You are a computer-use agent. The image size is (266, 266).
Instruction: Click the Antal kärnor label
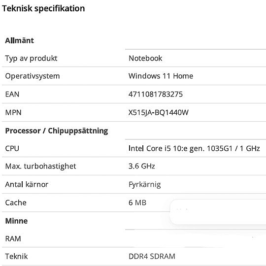[27, 184]
